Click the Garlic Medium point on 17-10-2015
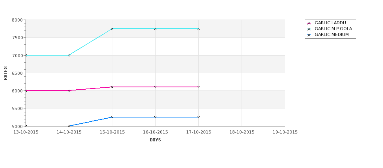Screen dimensions: 383x168 click(198, 117)
